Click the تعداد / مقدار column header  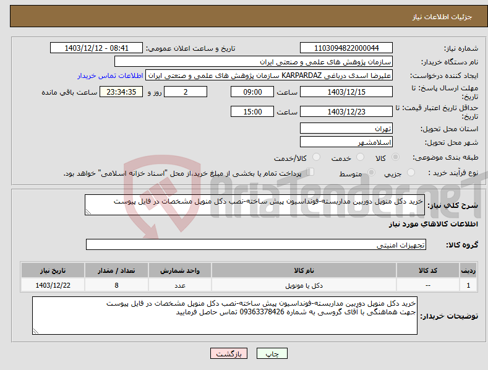(x=116, y=270)
